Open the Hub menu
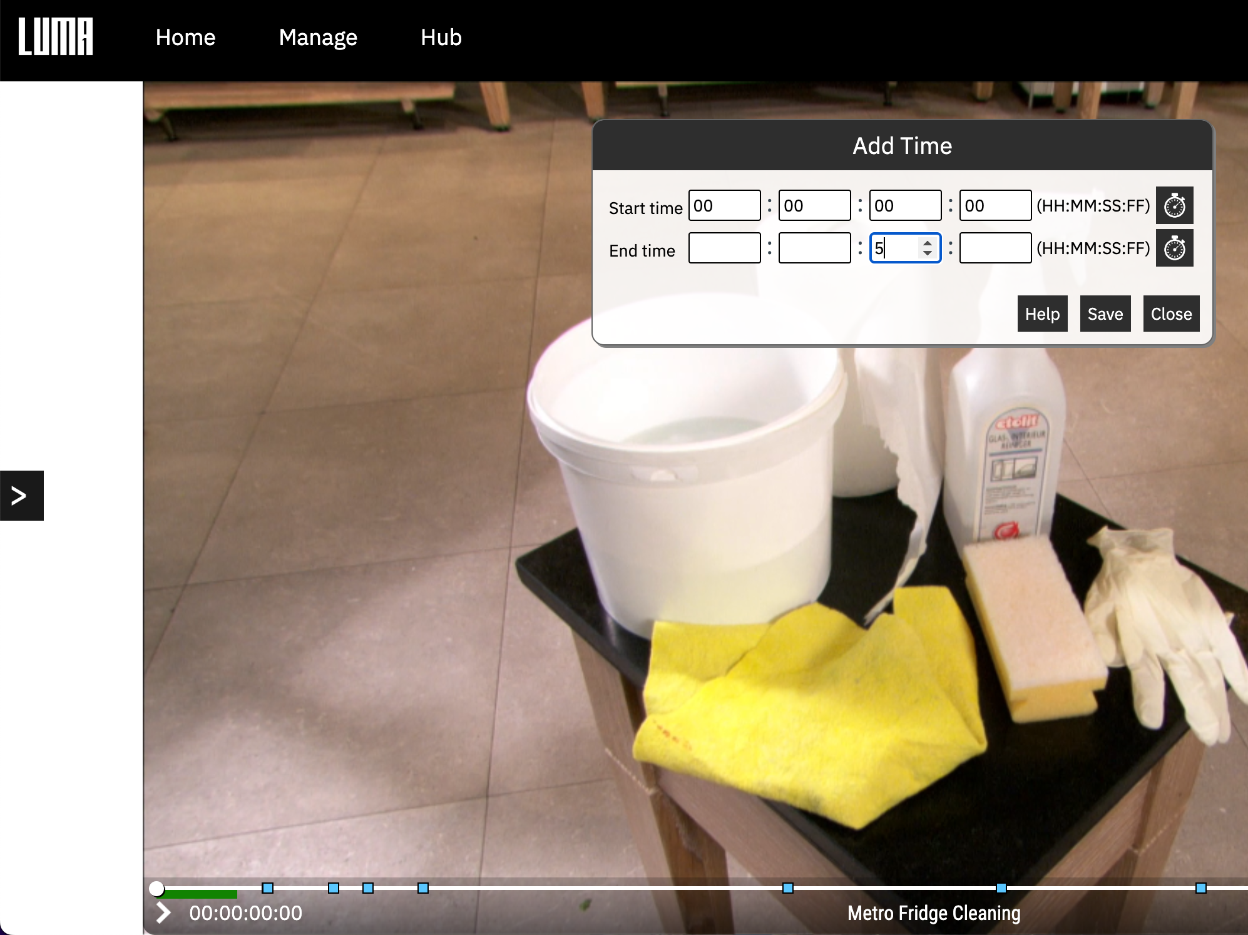 click(x=441, y=38)
